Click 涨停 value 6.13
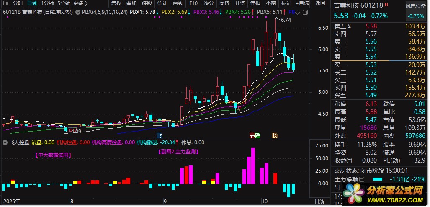430x207 pixels. pos(371,104)
